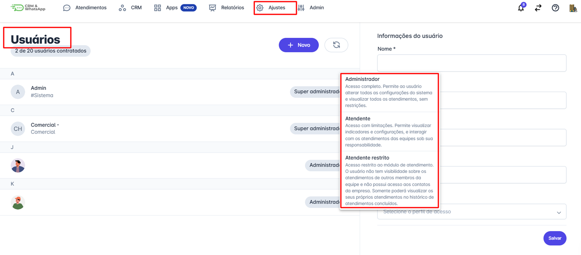Open the help question mark icon
Image resolution: width=581 pixels, height=255 pixels.
point(555,8)
